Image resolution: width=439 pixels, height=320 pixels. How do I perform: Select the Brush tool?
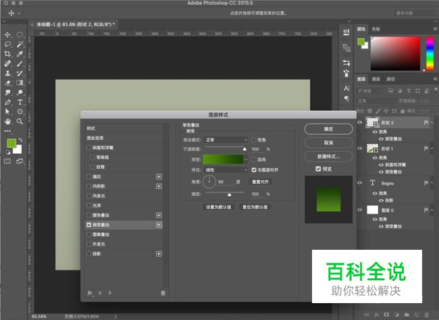(20, 63)
